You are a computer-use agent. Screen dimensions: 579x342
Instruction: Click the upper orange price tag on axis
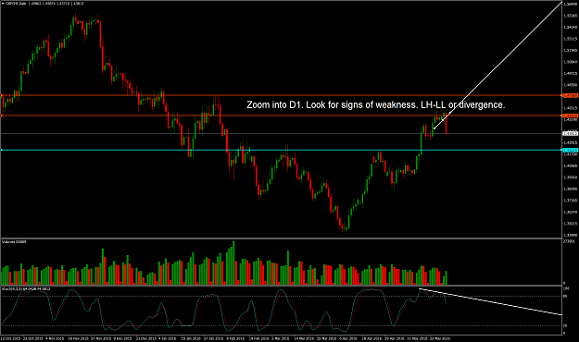pos(570,95)
